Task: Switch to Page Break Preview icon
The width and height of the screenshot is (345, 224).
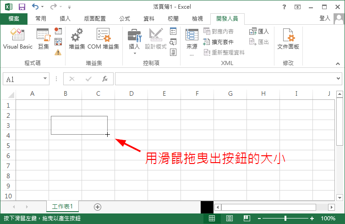Action: [246, 219]
